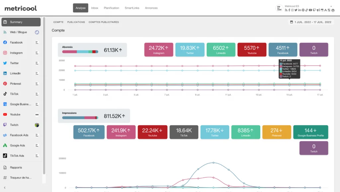Collapse the sidebar with the left chevron
The width and height of the screenshot is (340, 192).
pyautogui.click(x=5, y=187)
